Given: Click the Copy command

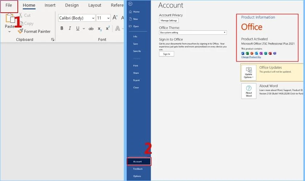Looking at the screenshot, I should (x=27, y=24).
